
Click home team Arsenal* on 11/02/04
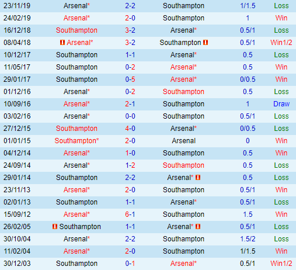(76, 251)
